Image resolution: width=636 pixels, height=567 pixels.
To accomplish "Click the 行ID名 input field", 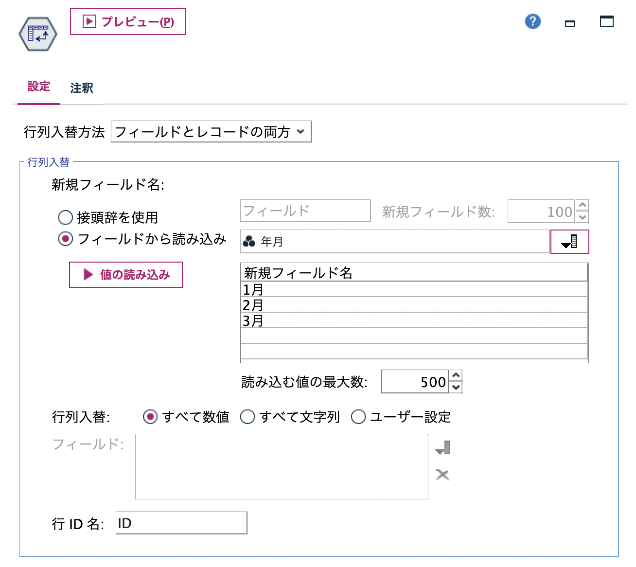I will point(180,523).
